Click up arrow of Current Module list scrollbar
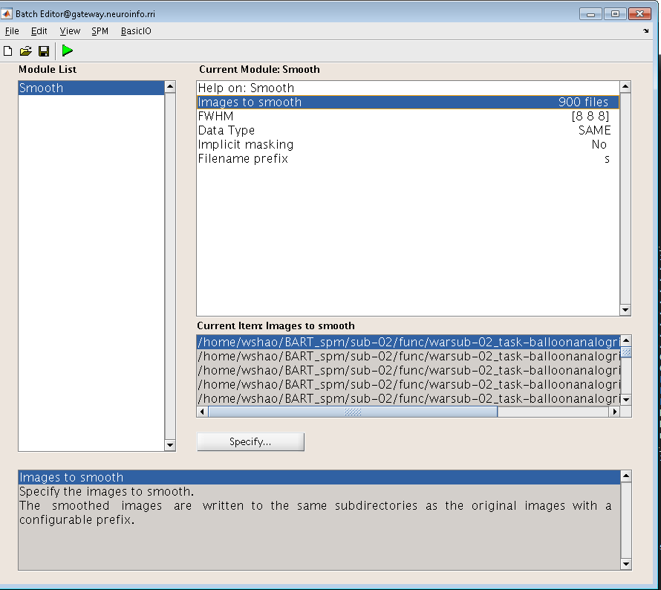 [625, 87]
